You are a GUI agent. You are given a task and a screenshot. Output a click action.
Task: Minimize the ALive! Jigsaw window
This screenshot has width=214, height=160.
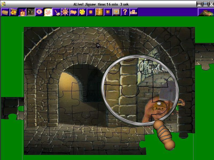tap(199, 4)
